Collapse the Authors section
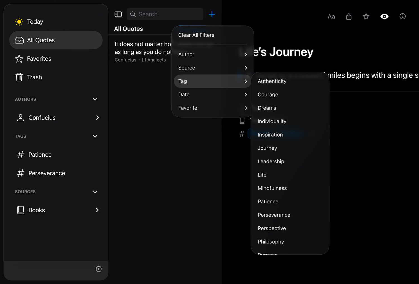This screenshot has height=284, width=419. (95, 99)
